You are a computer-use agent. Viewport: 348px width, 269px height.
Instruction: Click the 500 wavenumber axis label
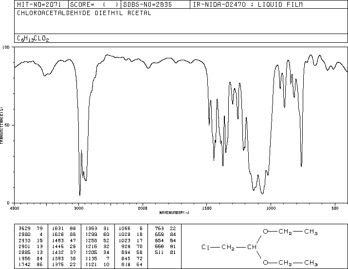click(x=335, y=208)
